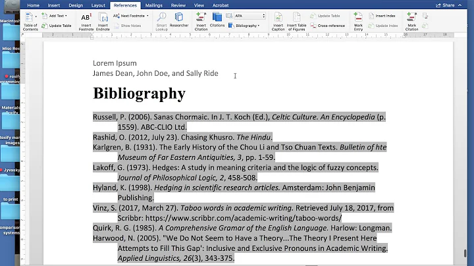Image resolution: width=474 pixels, height=266 pixels.
Task: Switch to the Insert tab
Action: [54, 5]
